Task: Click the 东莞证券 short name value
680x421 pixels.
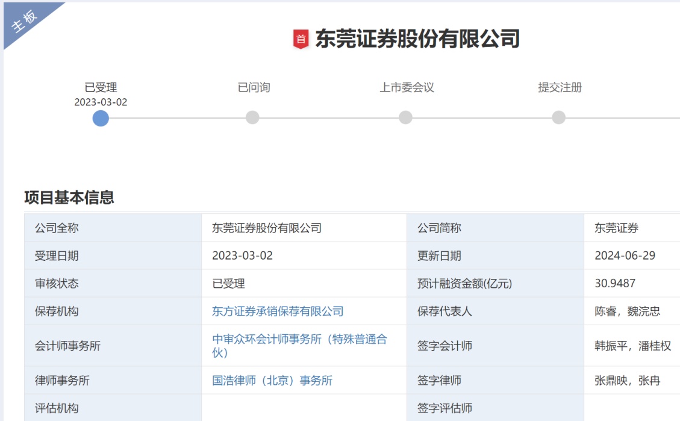Action: [x=617, y=228]
